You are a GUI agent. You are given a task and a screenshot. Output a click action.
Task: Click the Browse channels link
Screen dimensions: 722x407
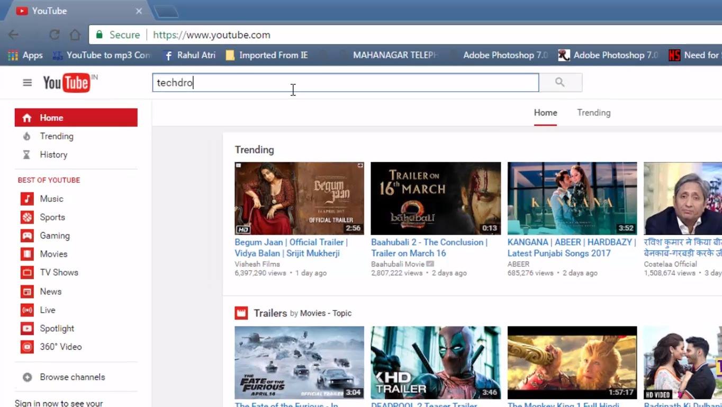(73, 377)
